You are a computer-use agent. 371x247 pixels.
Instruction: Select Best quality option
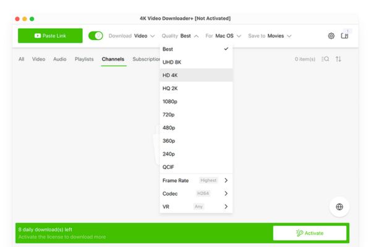pos(196,49)
